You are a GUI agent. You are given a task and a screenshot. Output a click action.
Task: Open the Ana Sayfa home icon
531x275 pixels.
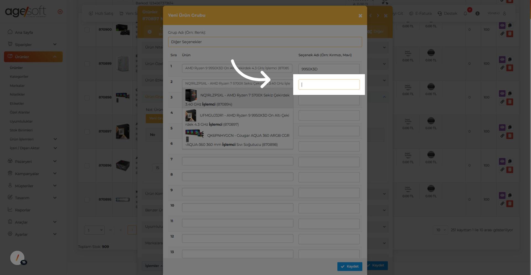(x=10, y=32)
